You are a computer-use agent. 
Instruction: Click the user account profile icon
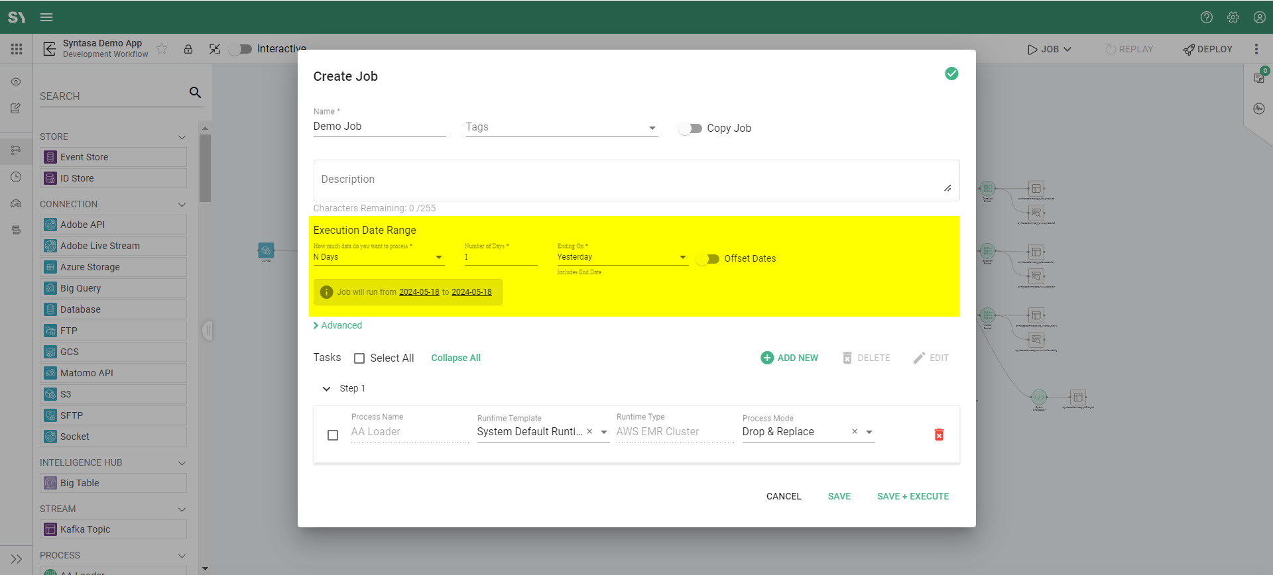pyautogui.click(x=1260, y=17)
